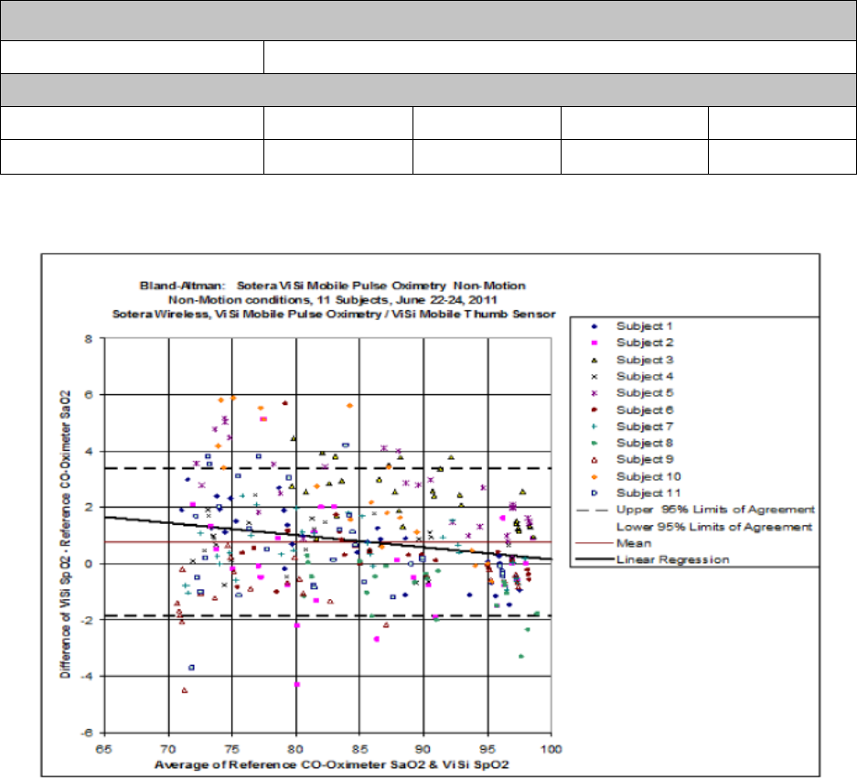Click the red Mean line sample in legend
This screenshot has height=781, width=857.
tap(595, 543)
